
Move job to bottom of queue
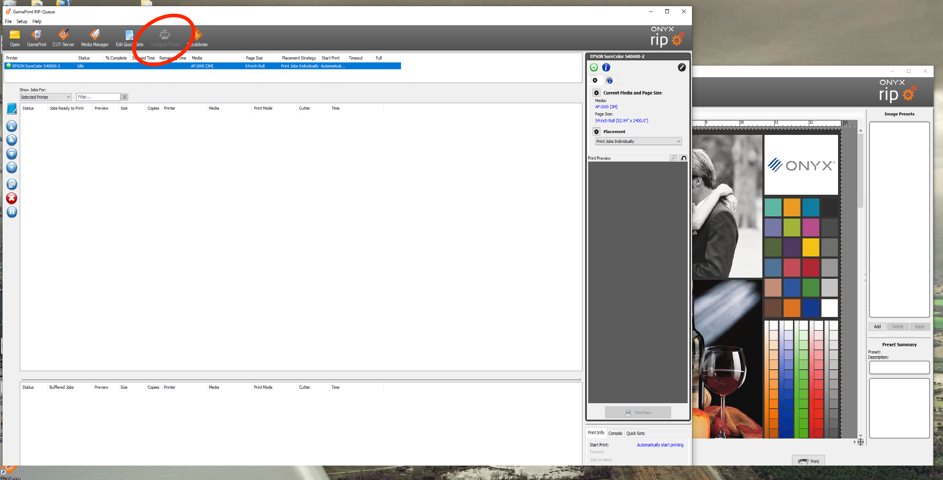click(12, 167)
